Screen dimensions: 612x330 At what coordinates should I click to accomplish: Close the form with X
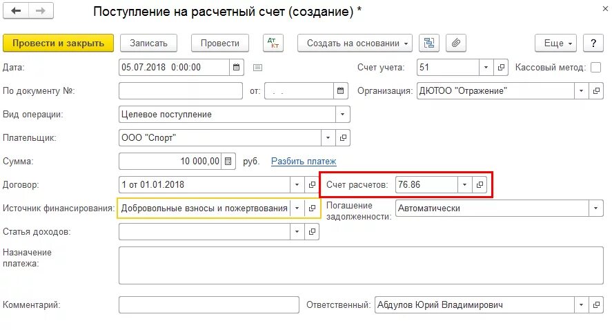click(x=605, y=8)
